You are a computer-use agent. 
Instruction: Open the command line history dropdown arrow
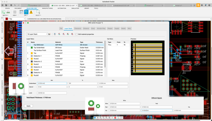[x=211, y=19]
